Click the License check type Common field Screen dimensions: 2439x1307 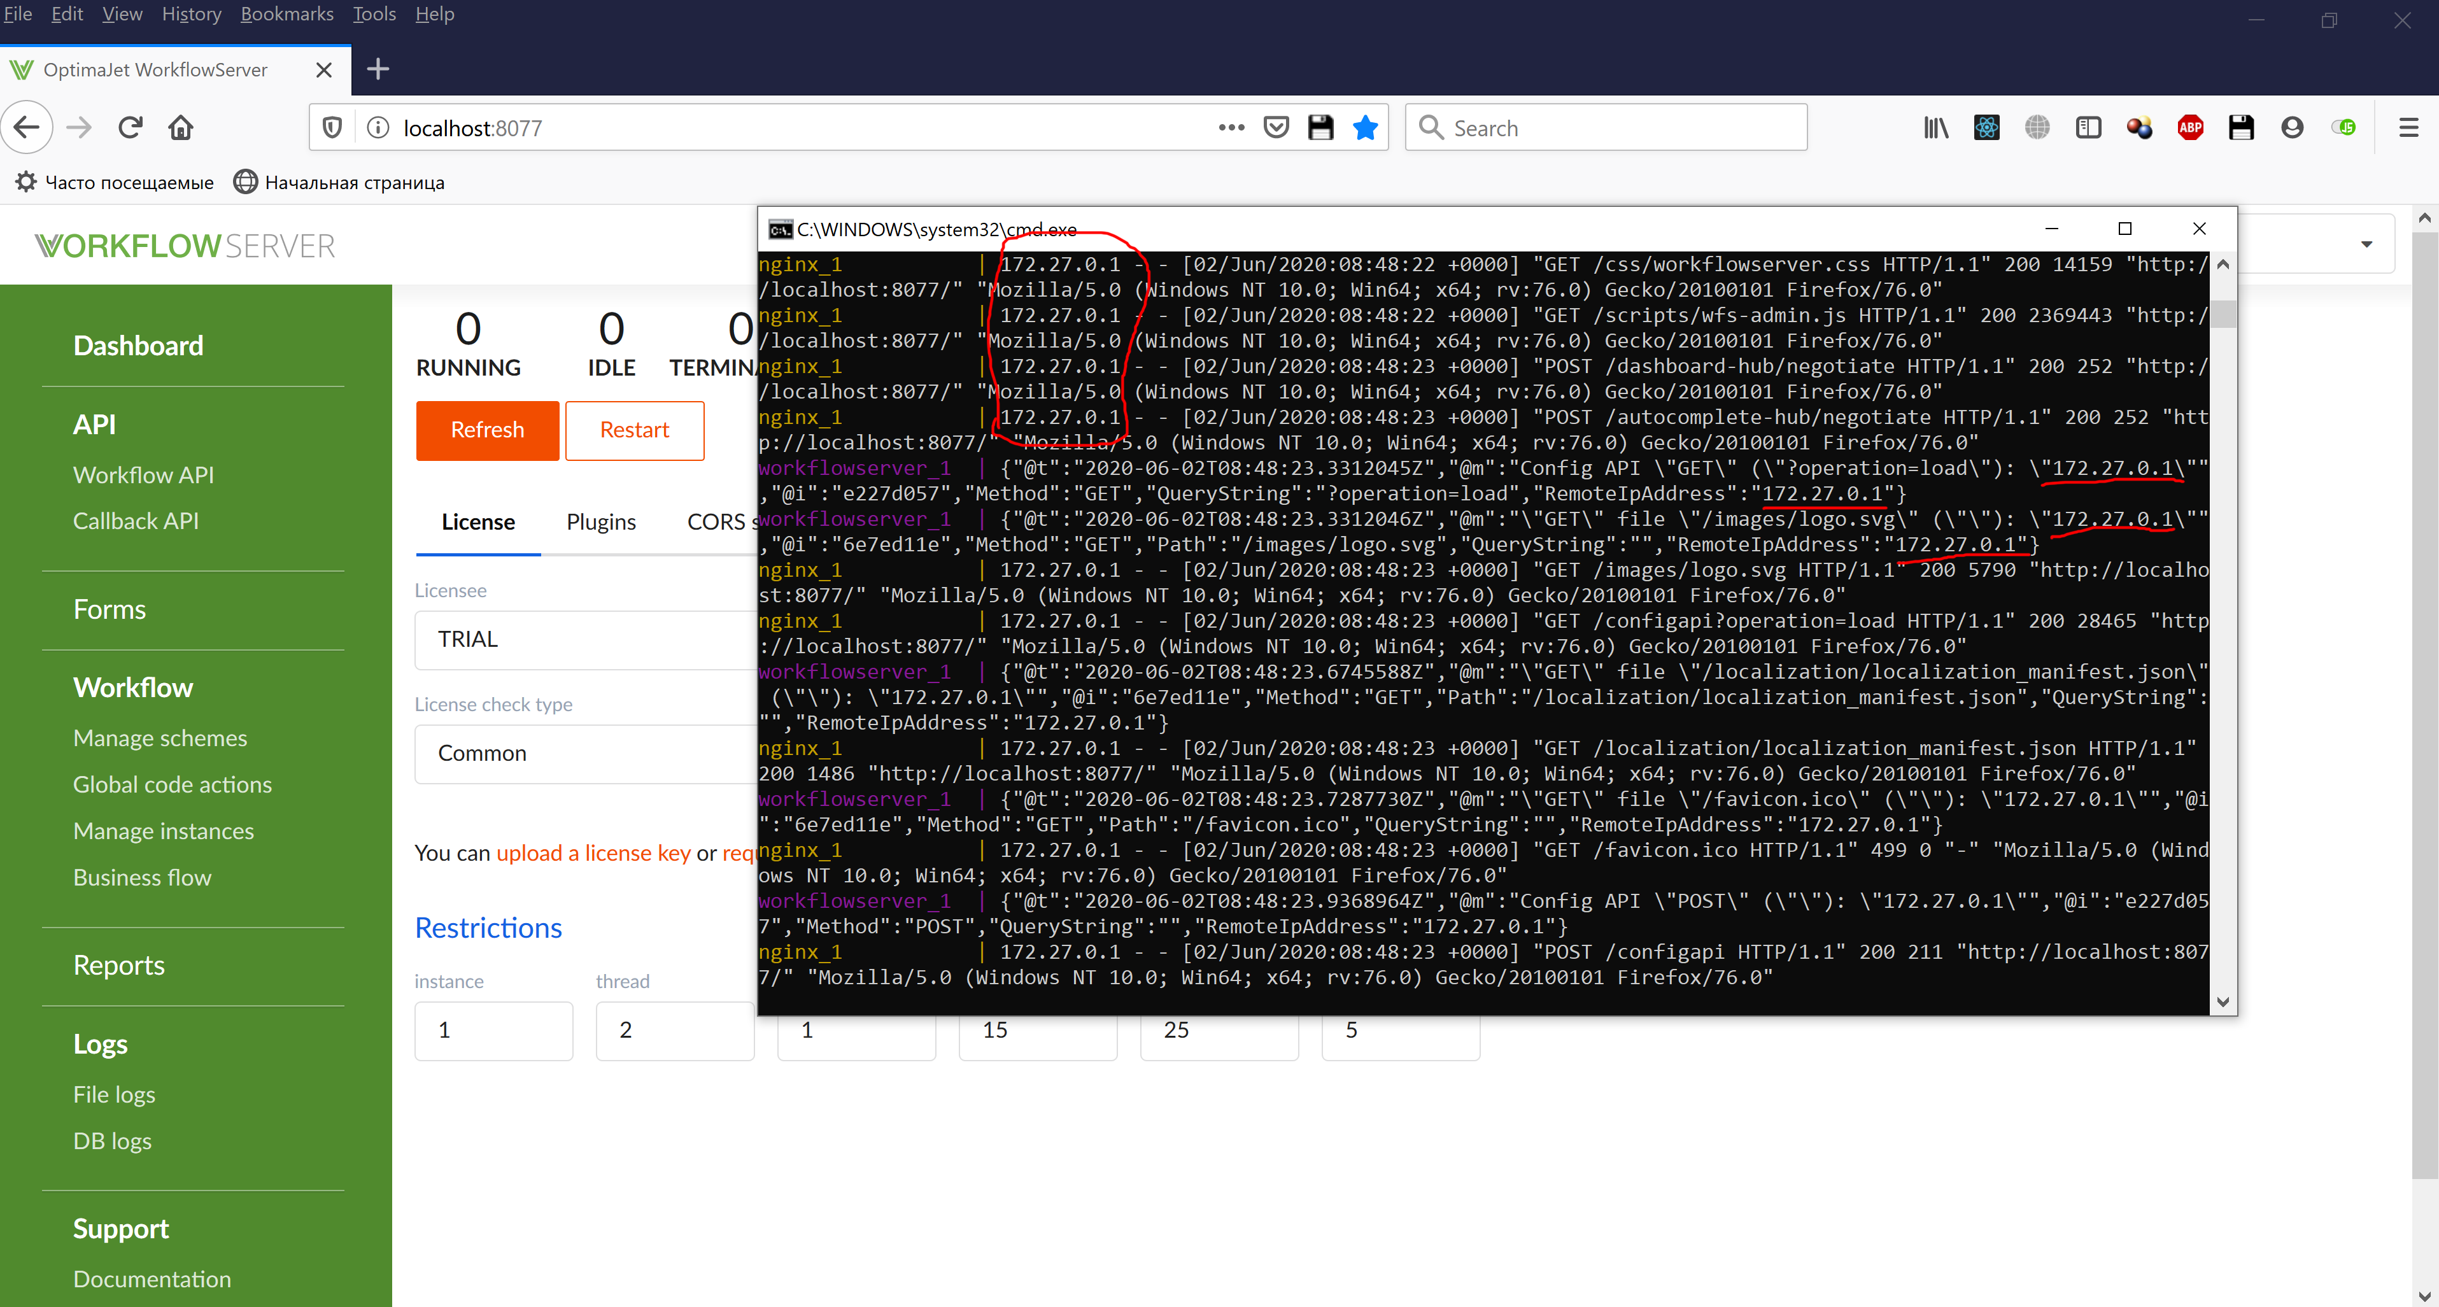click(585, 753)
